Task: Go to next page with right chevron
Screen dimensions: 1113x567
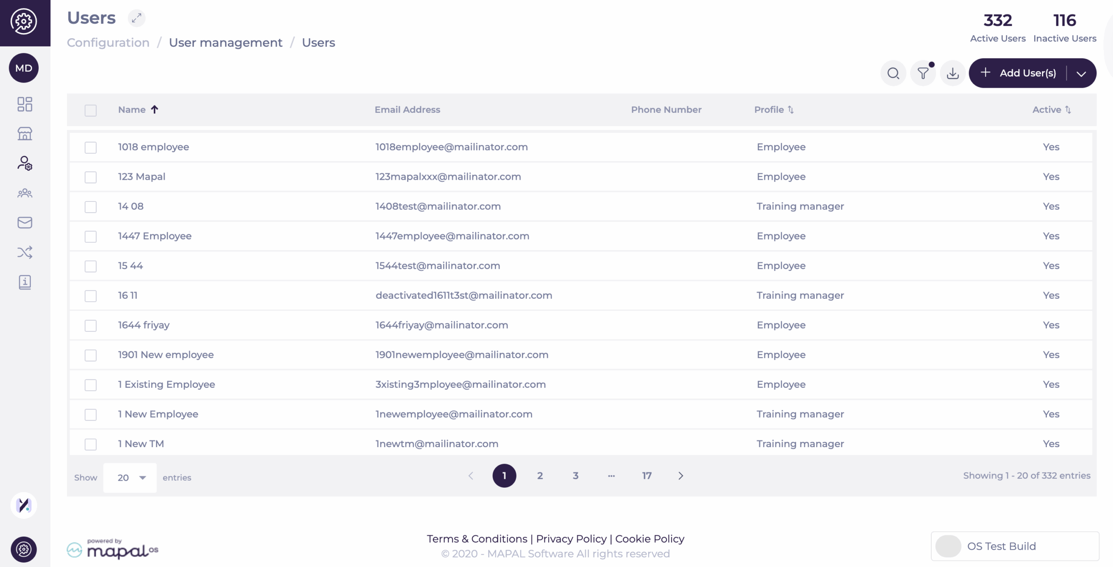Action: point(681,476)
